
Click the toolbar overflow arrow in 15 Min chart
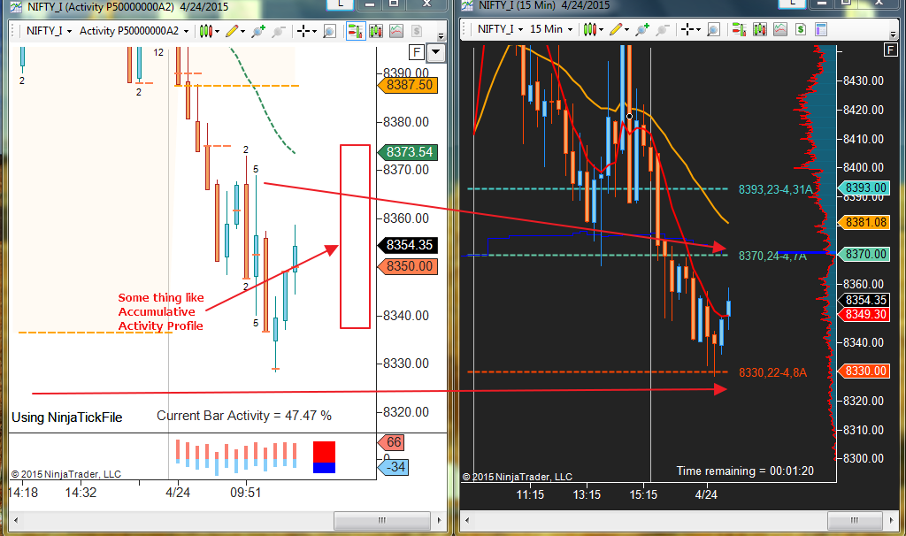tap(894, 34)
